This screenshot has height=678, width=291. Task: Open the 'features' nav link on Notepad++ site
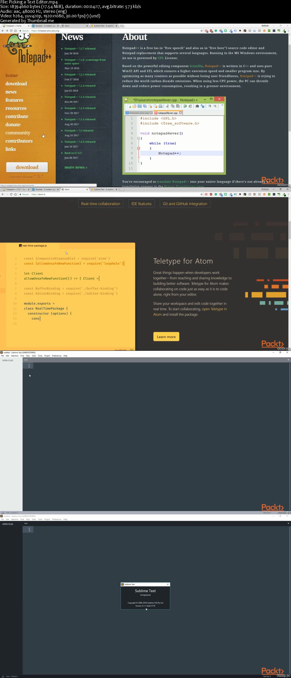coord(14,100)
